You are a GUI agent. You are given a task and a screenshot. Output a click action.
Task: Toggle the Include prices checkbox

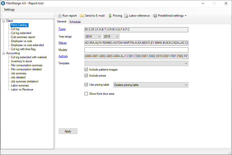pos(86,76)
